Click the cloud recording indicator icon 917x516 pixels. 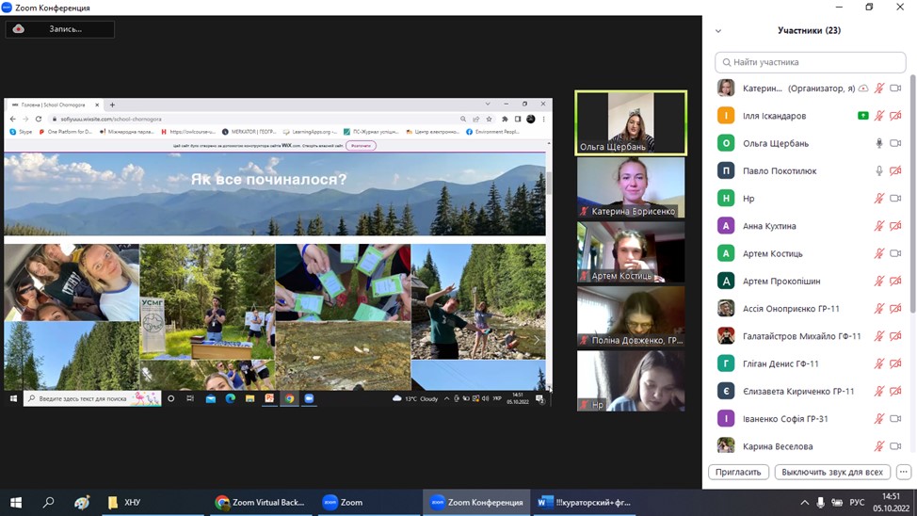pos(19,29)
